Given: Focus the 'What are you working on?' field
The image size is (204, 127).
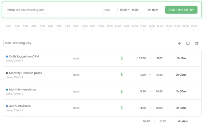Looking at the screenshot, I should pyautogui.click(x=26, y=10).
